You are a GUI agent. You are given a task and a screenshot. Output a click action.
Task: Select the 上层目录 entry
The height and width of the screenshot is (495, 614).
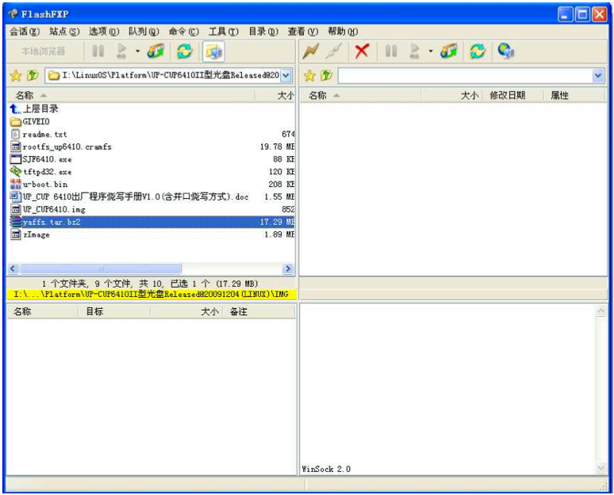[x=34, y=109]
